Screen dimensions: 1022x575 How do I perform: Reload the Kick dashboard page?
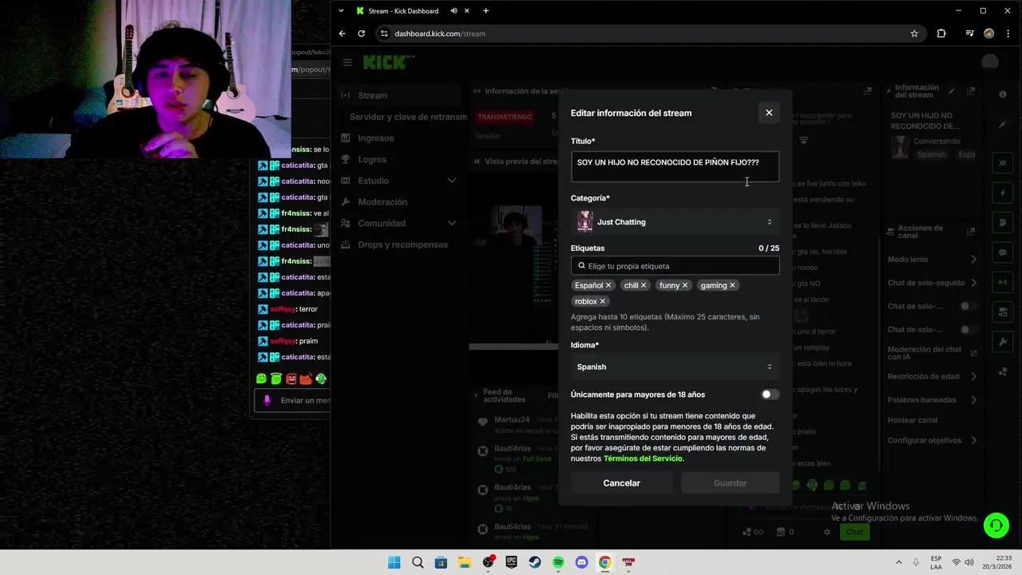click(x=362, y=34)
